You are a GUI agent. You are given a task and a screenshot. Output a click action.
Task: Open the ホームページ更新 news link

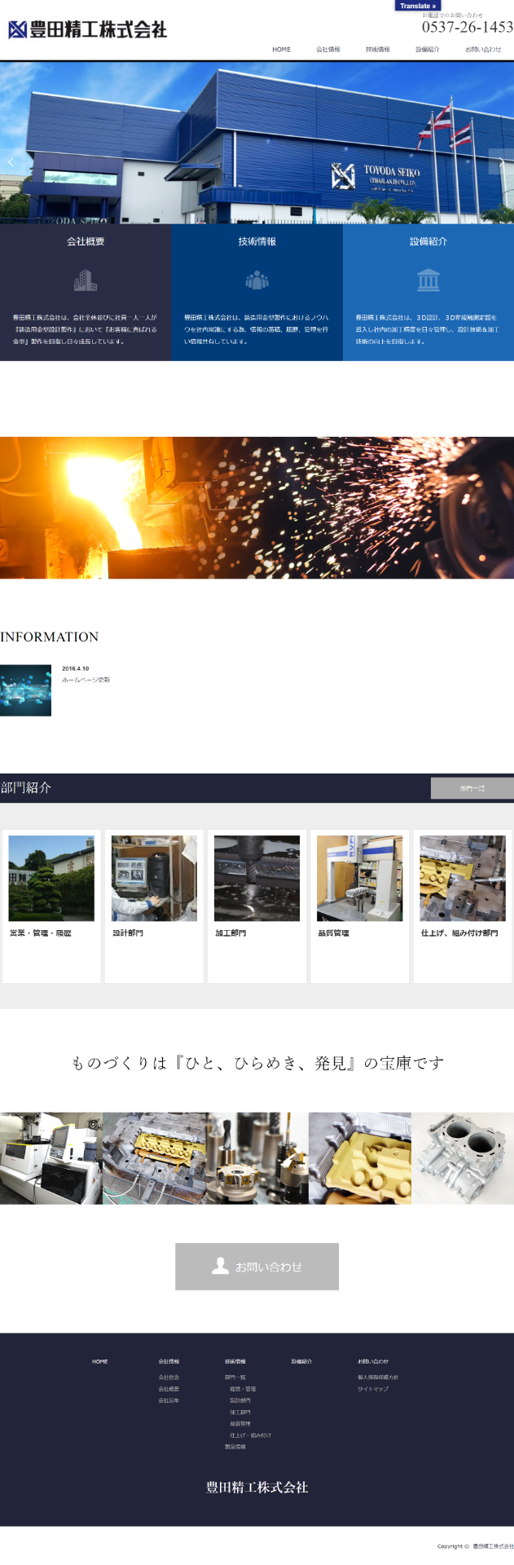point(86,679)
